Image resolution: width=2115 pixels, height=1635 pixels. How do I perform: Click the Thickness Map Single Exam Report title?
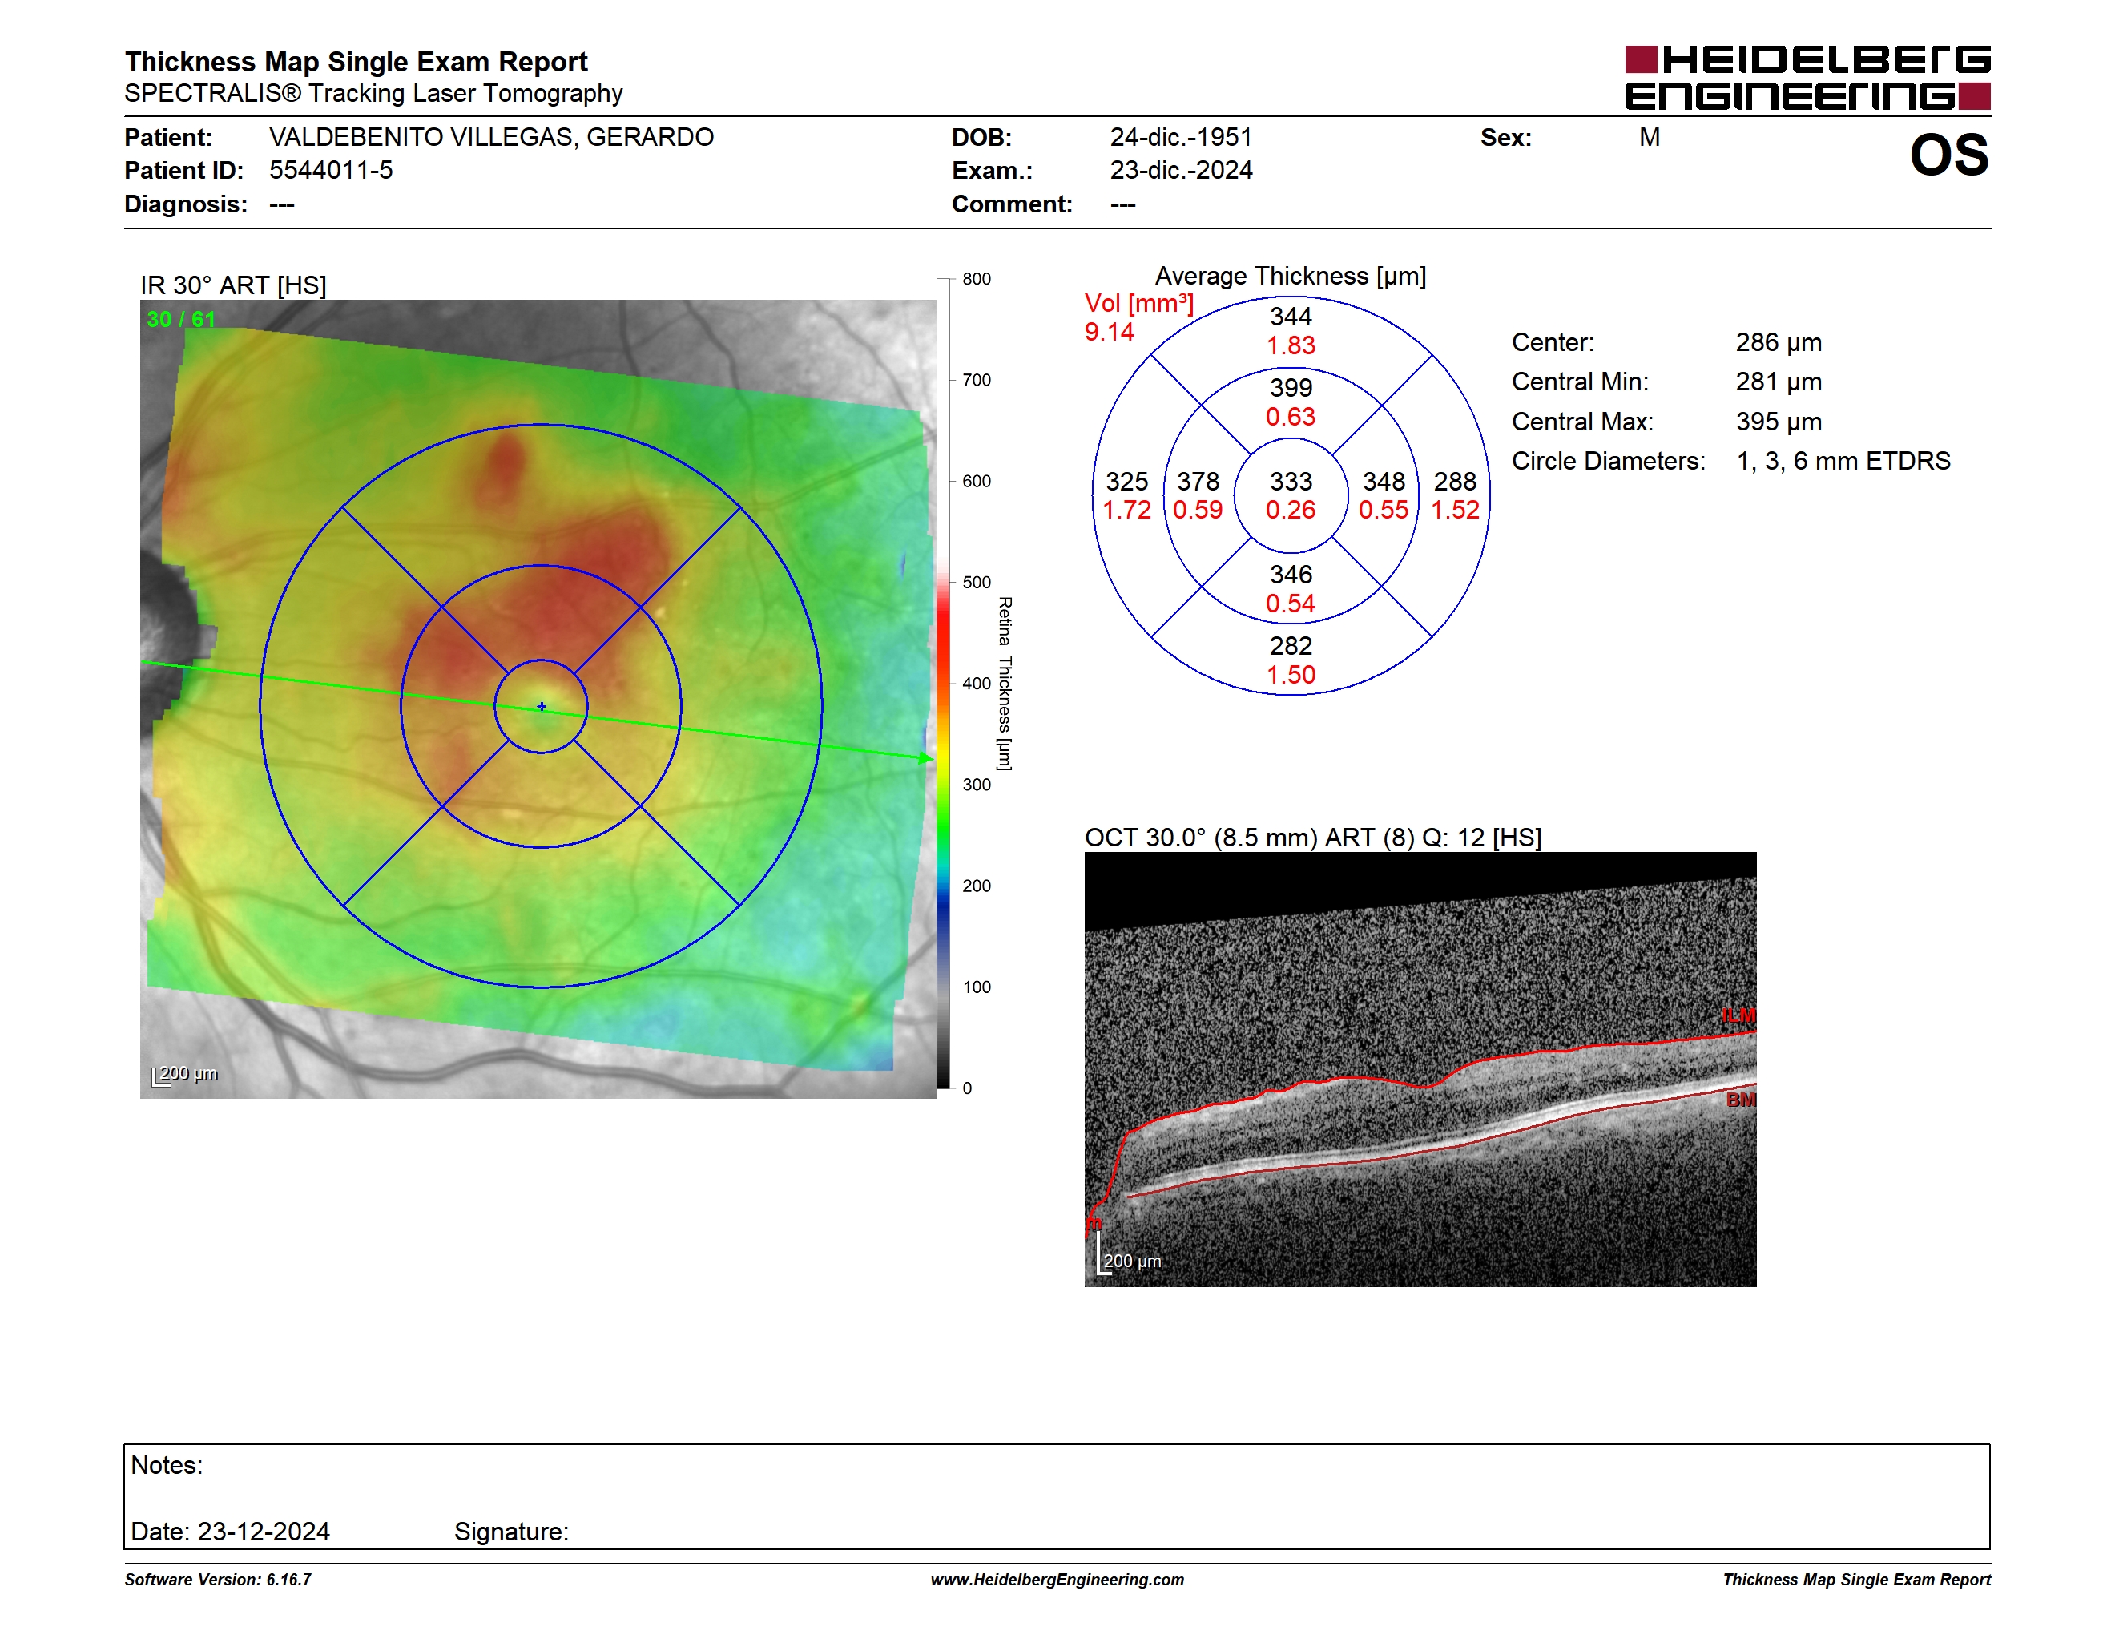(x=356, y=62)
